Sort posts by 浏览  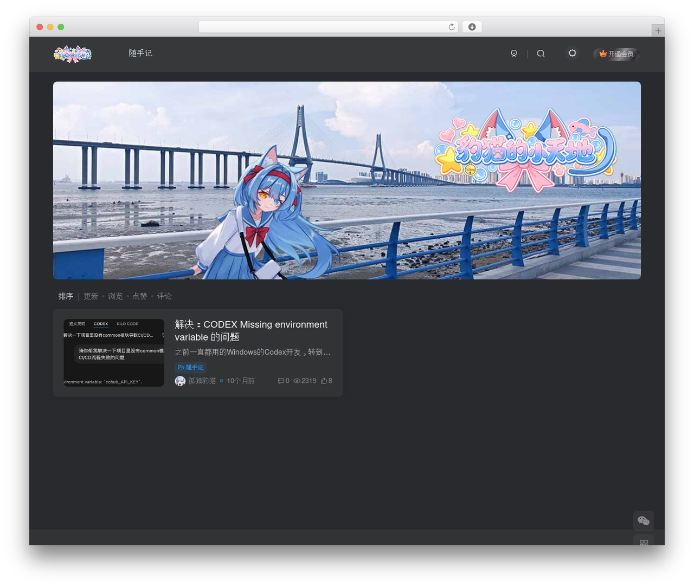pos(115,296)
